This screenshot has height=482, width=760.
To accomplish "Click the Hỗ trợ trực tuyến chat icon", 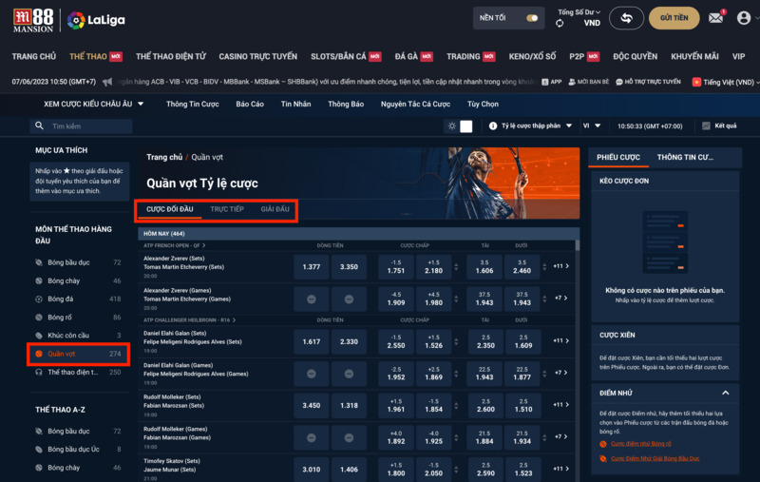I will (x=619, y=82).
